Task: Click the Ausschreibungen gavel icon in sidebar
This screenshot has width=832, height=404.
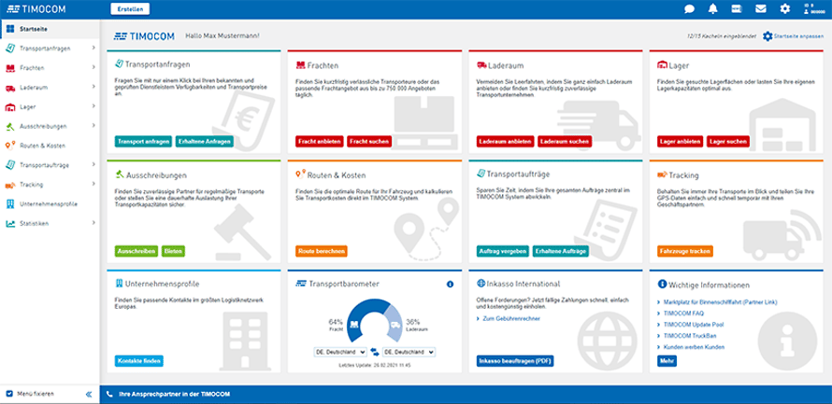Action: [10, 126]
